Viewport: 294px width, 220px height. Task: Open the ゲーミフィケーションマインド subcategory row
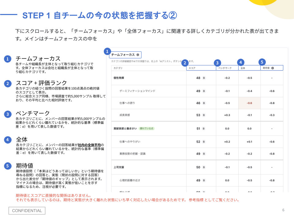coord(197,91)
